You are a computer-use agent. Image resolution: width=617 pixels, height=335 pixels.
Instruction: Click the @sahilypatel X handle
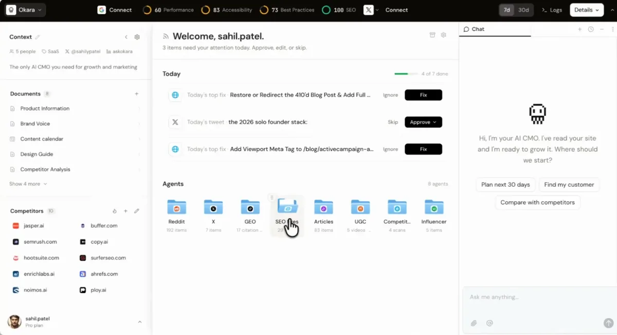(x=82, y=51)
